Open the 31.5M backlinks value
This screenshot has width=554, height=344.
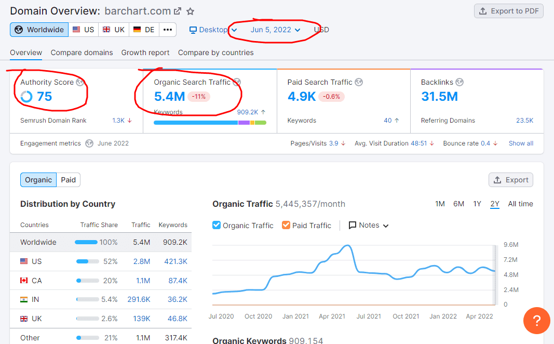tap(439, 97)
